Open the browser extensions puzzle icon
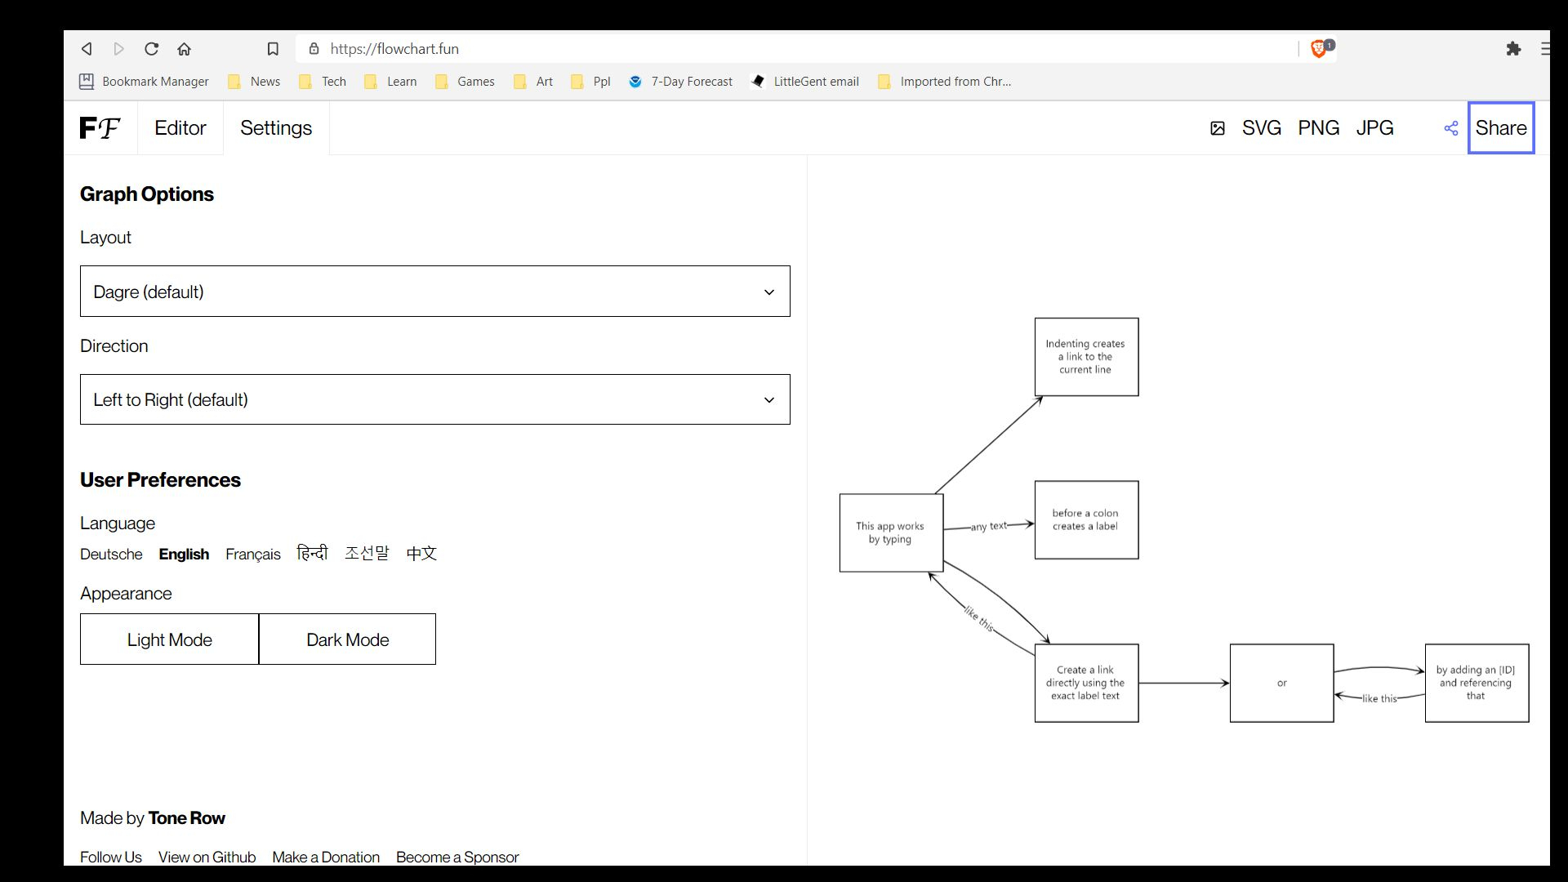 tap(1513, 49)
